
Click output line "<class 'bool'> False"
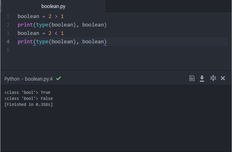click(x=28, y=99)
